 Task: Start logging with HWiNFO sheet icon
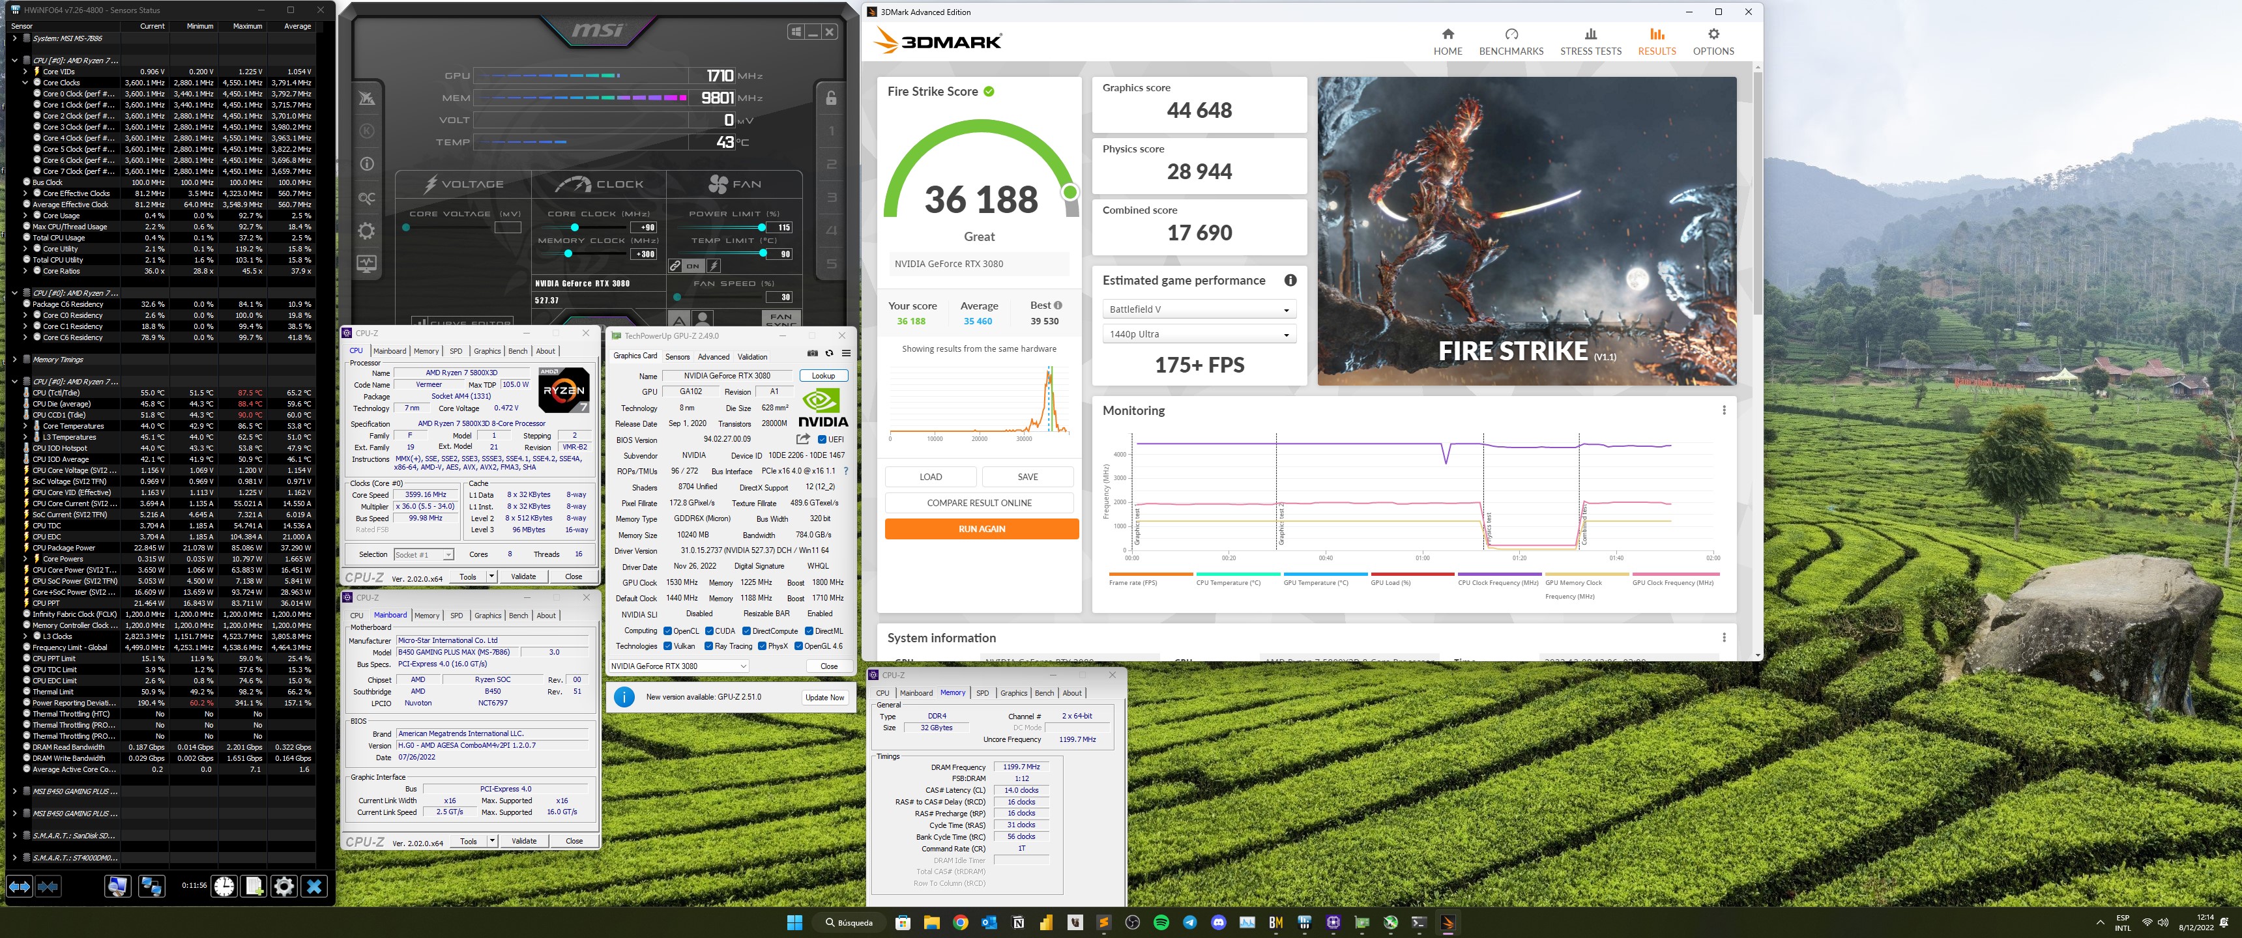[254, 886]
